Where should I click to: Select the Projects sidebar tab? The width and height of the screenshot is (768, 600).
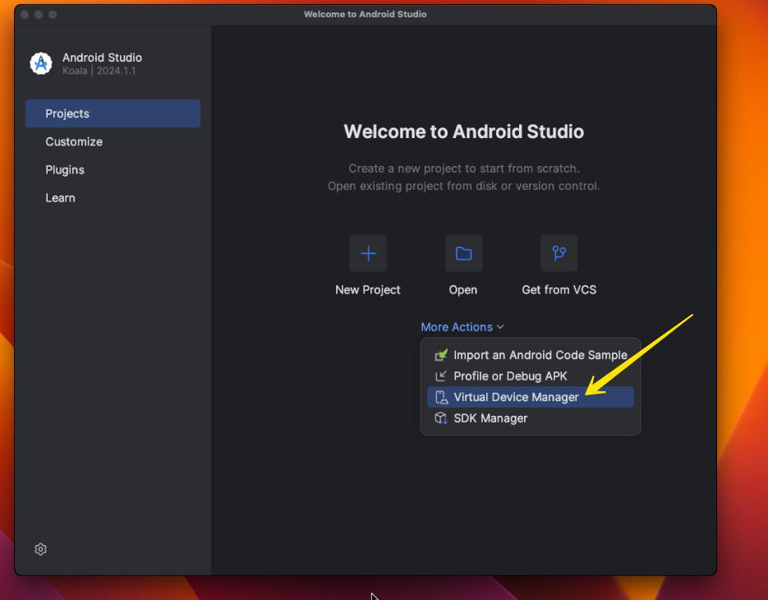pyautogui.click(x=113, y=113)
